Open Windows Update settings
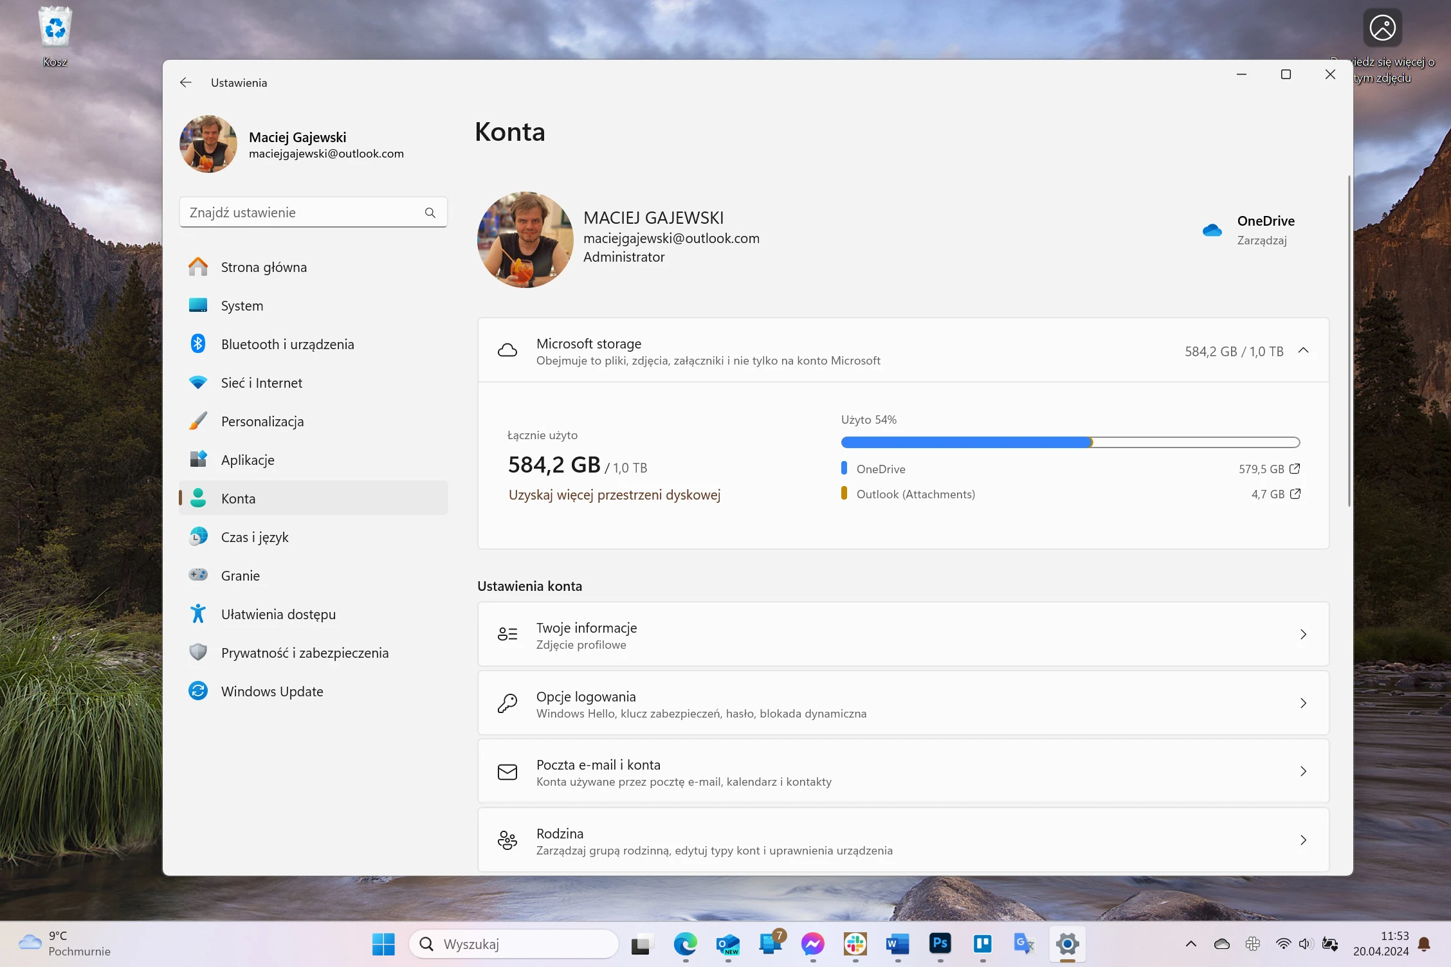 click(x=313, y=691)
